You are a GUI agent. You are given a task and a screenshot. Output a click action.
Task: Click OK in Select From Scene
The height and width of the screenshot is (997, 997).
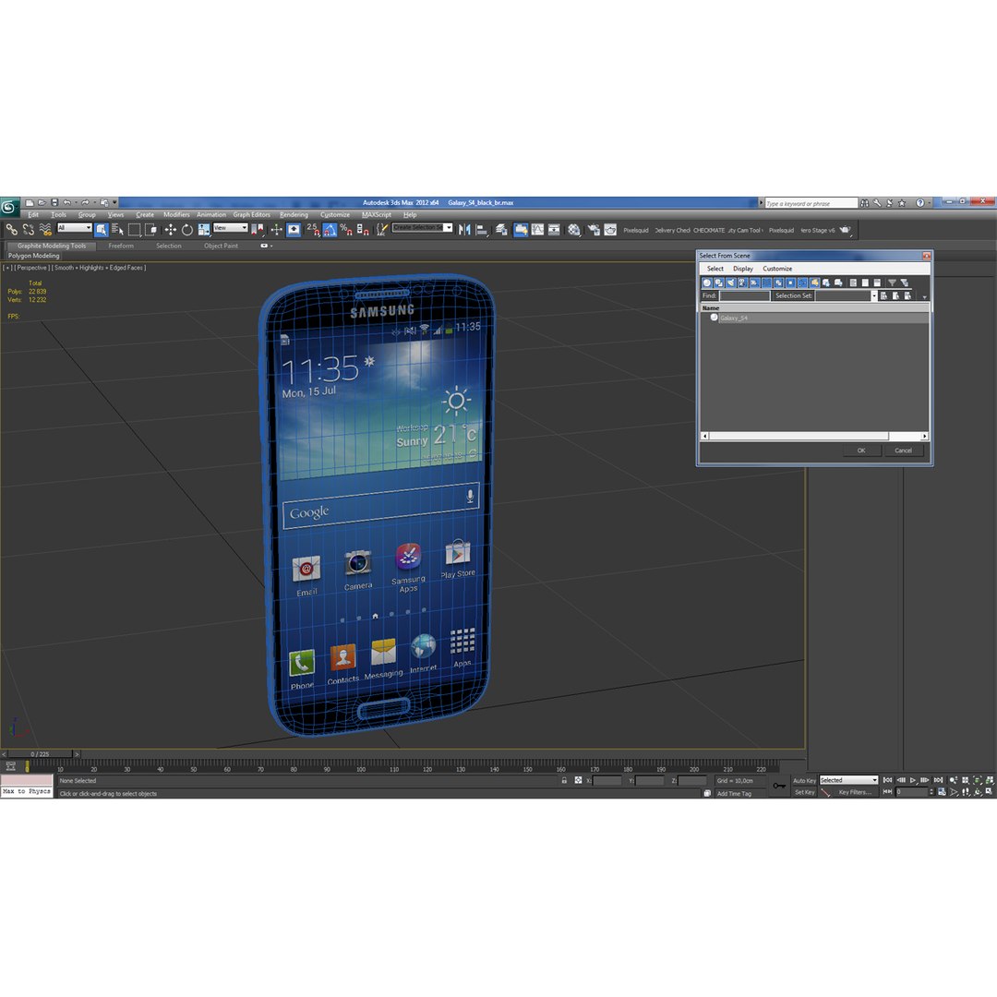point(861,450)
